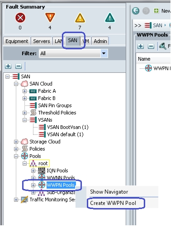Click the WWPN pool icon in Name list
This screenshot has width=175, height=228.
[148, 68]
